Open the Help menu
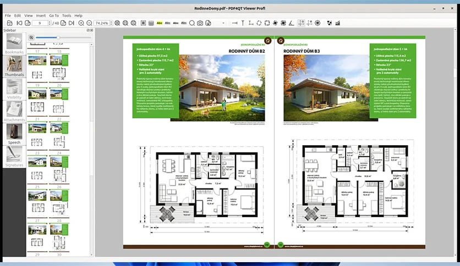 pyautogui.click(x=78, y=15)
